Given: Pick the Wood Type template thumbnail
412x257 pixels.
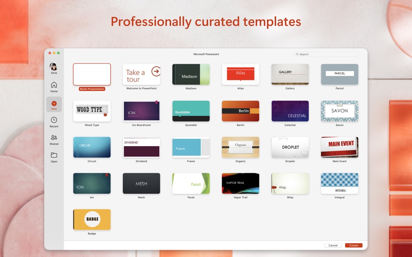Looking at the screenshot, I should point(92,111).
